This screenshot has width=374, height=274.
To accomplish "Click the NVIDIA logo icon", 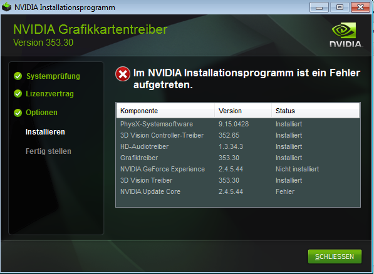I will [x=346, y=35].
